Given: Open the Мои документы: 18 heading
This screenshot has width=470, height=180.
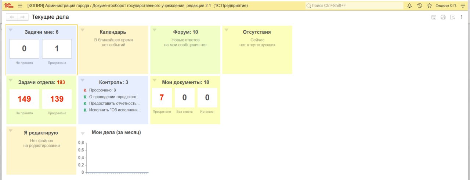Looking at the screenshot, I should (185, 82).
